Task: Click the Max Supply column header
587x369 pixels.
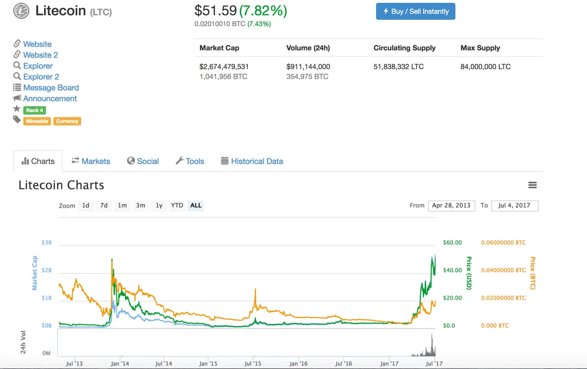Action: (480, 48)
